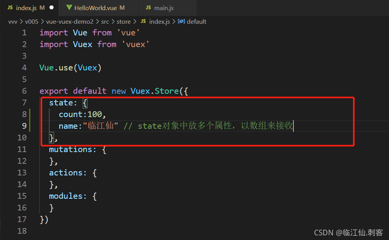Open the main.js tab

click(167, 8)
